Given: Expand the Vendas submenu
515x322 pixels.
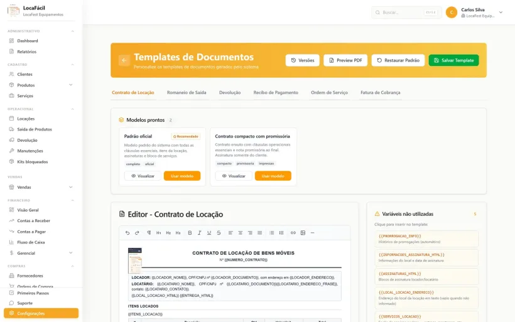Looking at the screenshot, I should point(70,187).
